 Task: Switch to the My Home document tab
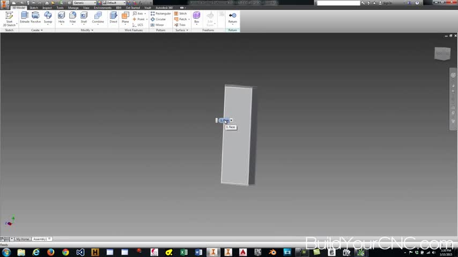pyautogui.click(x=22, y=239)
